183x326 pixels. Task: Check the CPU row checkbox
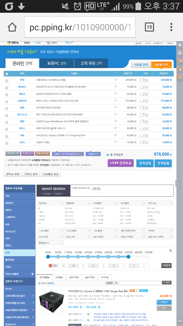tap(7, 80)
